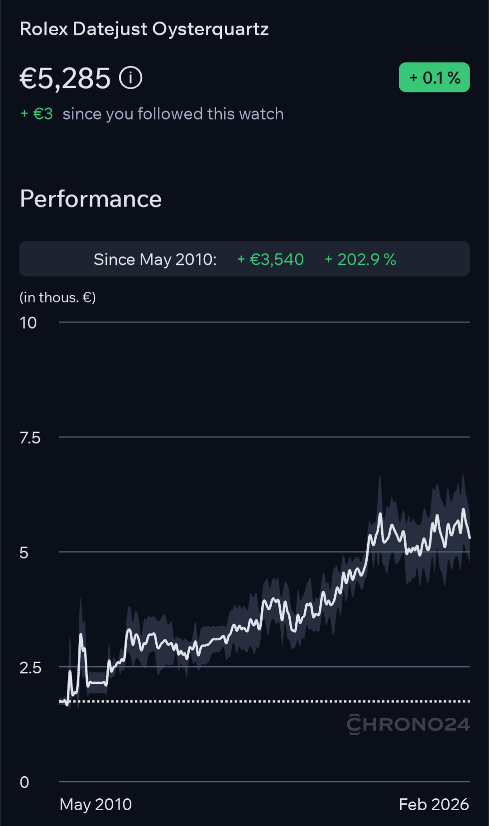489x826 pixels.
Task: Click the + 202.9 % performance figure
Action: [x=360, y=259]
